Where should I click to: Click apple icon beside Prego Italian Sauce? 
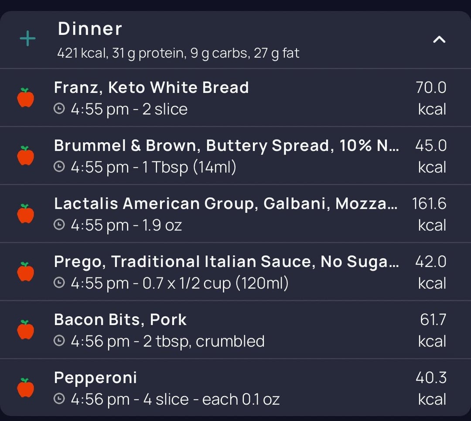click(26, 272)
